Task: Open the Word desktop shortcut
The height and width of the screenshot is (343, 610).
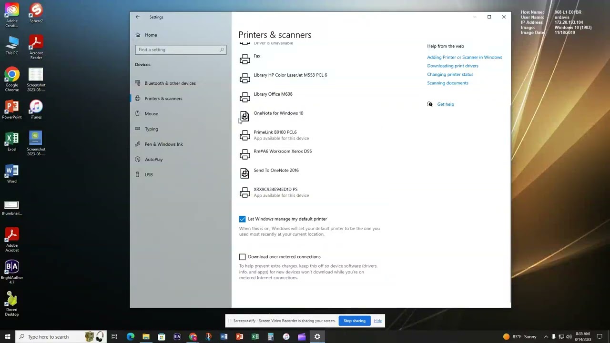Action: [x=12, y=174]
